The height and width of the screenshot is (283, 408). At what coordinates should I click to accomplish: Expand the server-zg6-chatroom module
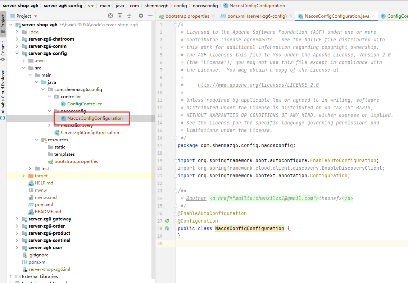point(17,39)
